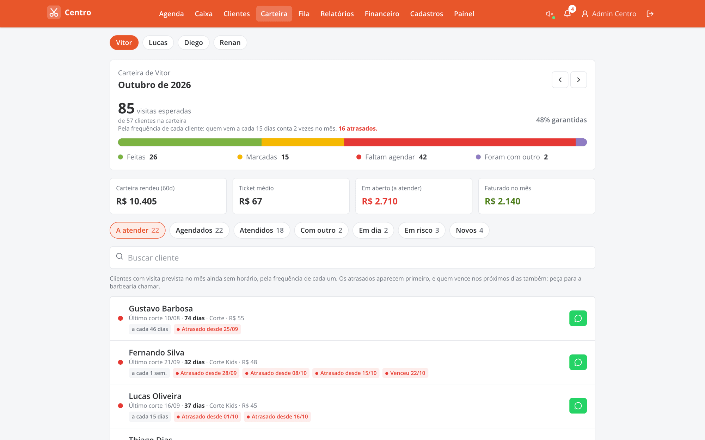Select barber Renan chip
This screenshot has height=440, width=705.
pyautogui.click(x=230, y=43)
